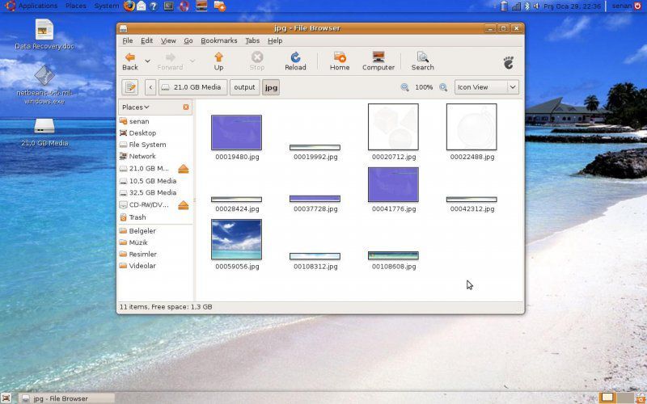Eject the 21,0 GB Media volume in sidebar
Viewport: 647px width, 404px height.
(x=184, y=169)
